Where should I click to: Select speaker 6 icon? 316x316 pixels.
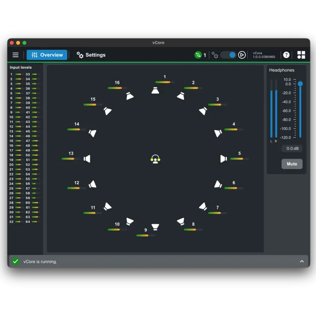(218, 184)
